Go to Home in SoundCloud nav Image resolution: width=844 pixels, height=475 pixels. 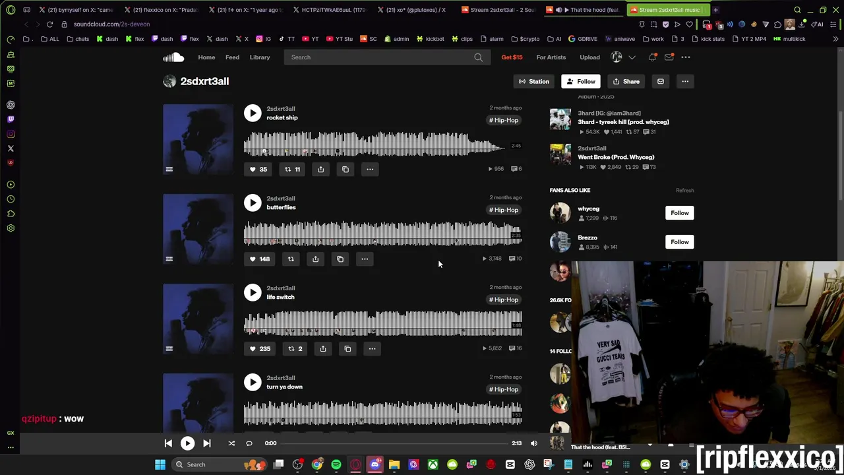(206, 57)
